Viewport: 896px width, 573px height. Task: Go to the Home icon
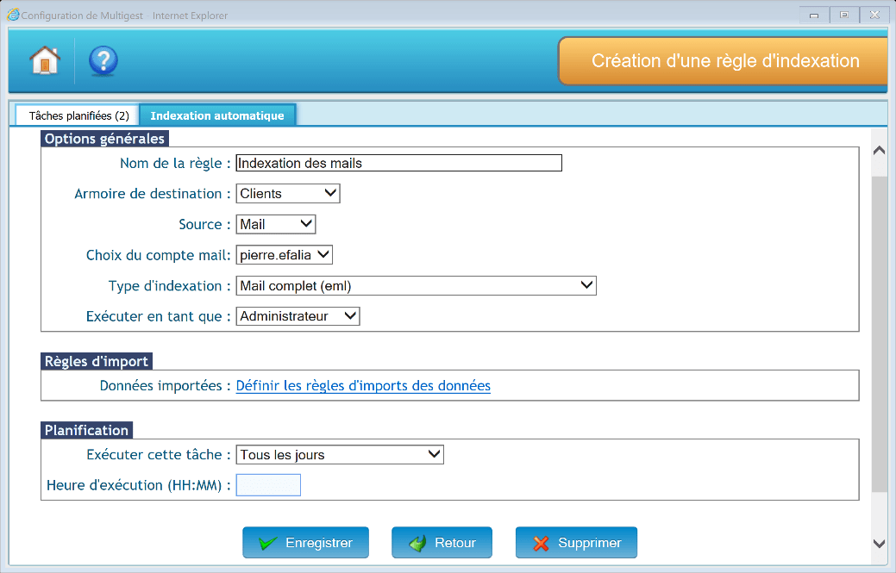[x=45, y=60]
